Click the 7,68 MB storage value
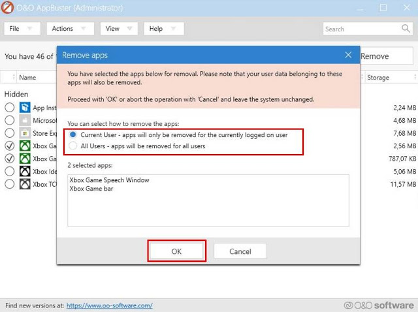Screen dimensions: 418x312 [405, 133]
